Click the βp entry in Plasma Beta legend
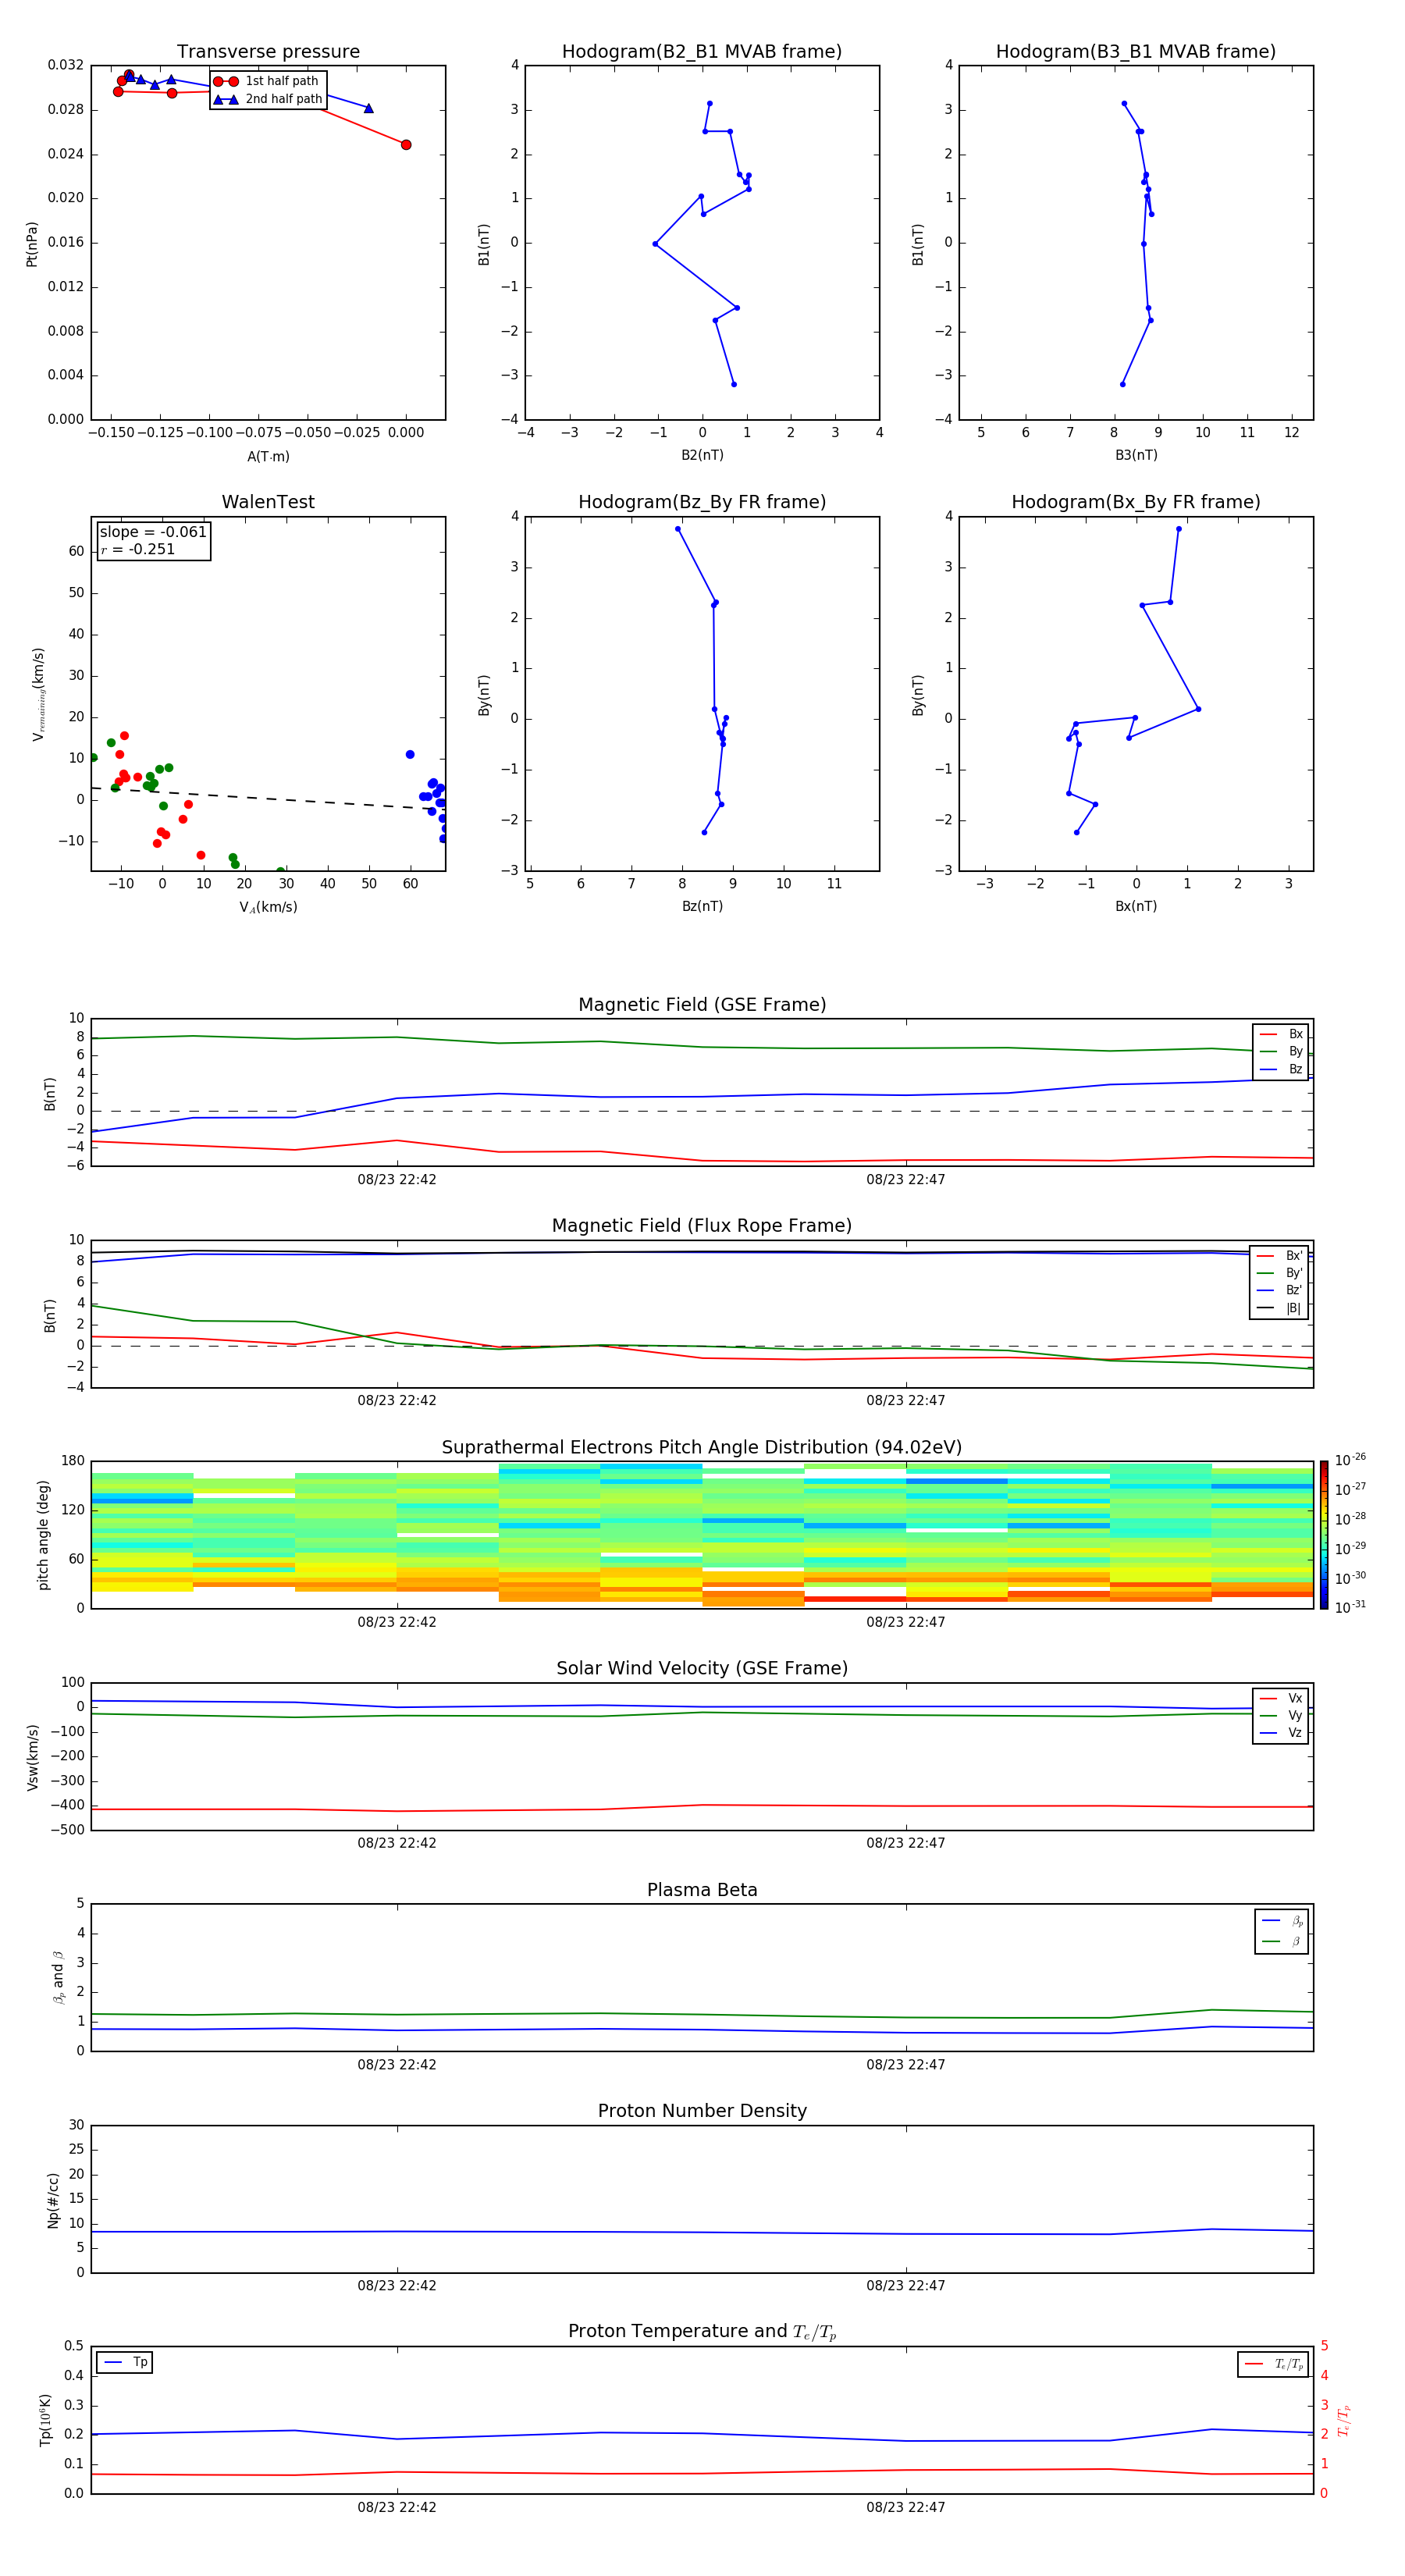 point(1282,1921)
